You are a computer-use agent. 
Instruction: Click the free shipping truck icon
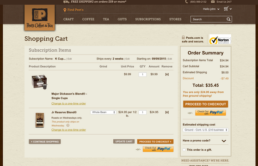tap(66, 2)
